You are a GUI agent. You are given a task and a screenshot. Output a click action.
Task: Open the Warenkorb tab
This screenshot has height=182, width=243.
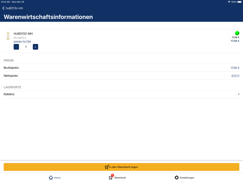(117, 177)
